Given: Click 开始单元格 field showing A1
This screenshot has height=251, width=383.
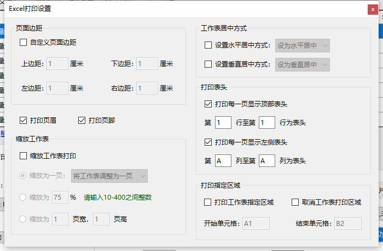Looking at the screenshot, I should [x=256, y=224].
